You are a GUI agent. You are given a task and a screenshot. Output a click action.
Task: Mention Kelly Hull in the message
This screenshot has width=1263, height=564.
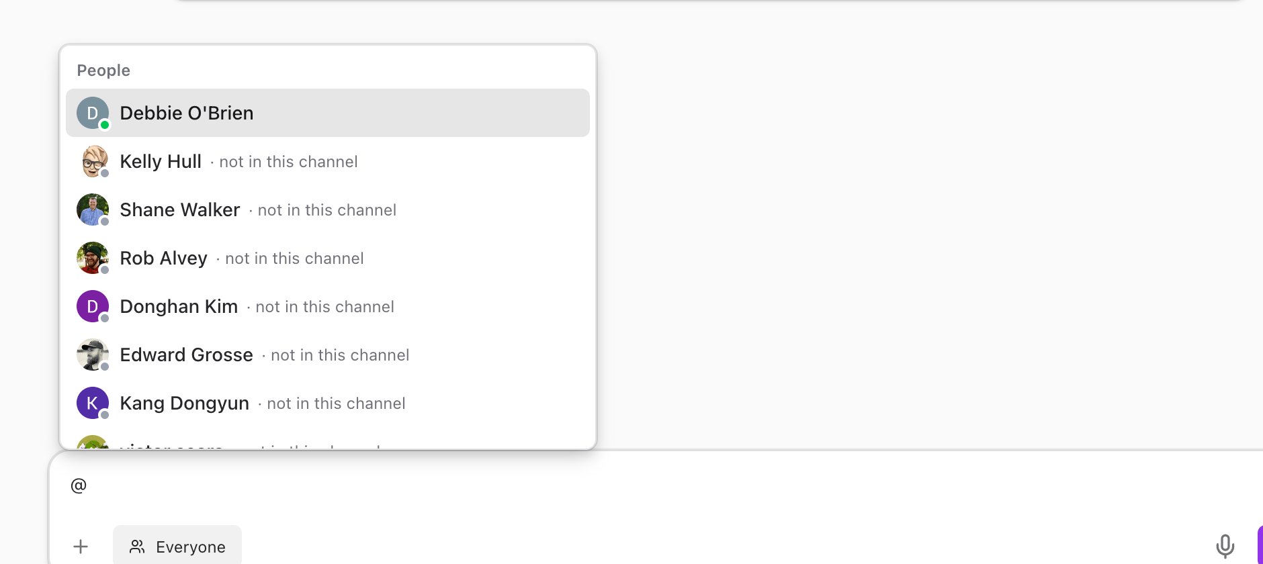click(328, 161)
